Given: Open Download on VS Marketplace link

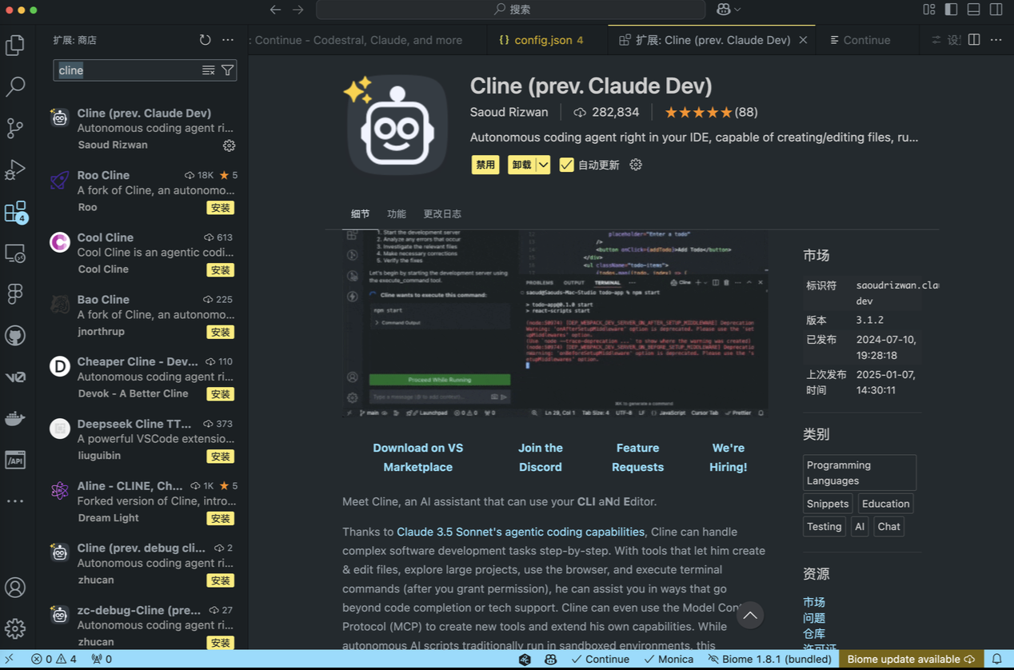Looking at the screenshot, I should pos(417,457).
